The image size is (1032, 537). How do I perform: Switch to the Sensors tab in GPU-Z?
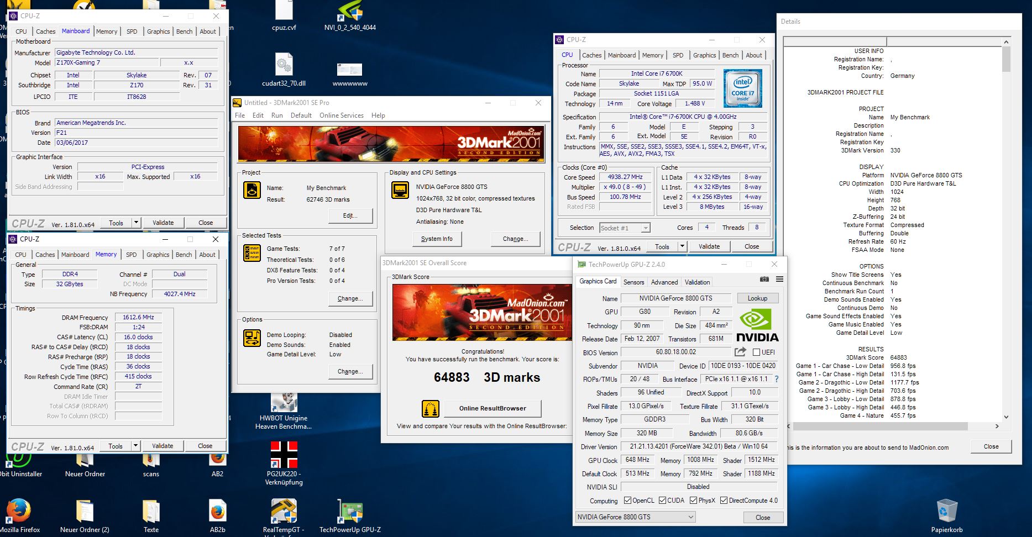click(x=633, y=282)
